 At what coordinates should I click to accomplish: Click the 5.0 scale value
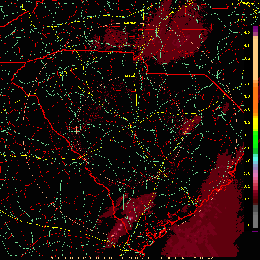pyautogui.click(x=247, y=109)
